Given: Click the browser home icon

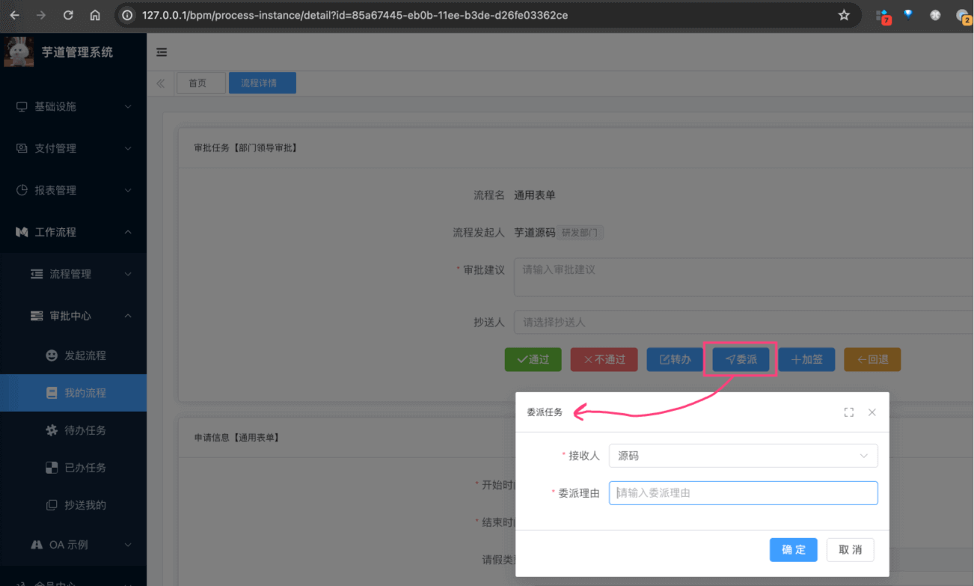Looking at the screenshot, I should click(x=95, y=15).
